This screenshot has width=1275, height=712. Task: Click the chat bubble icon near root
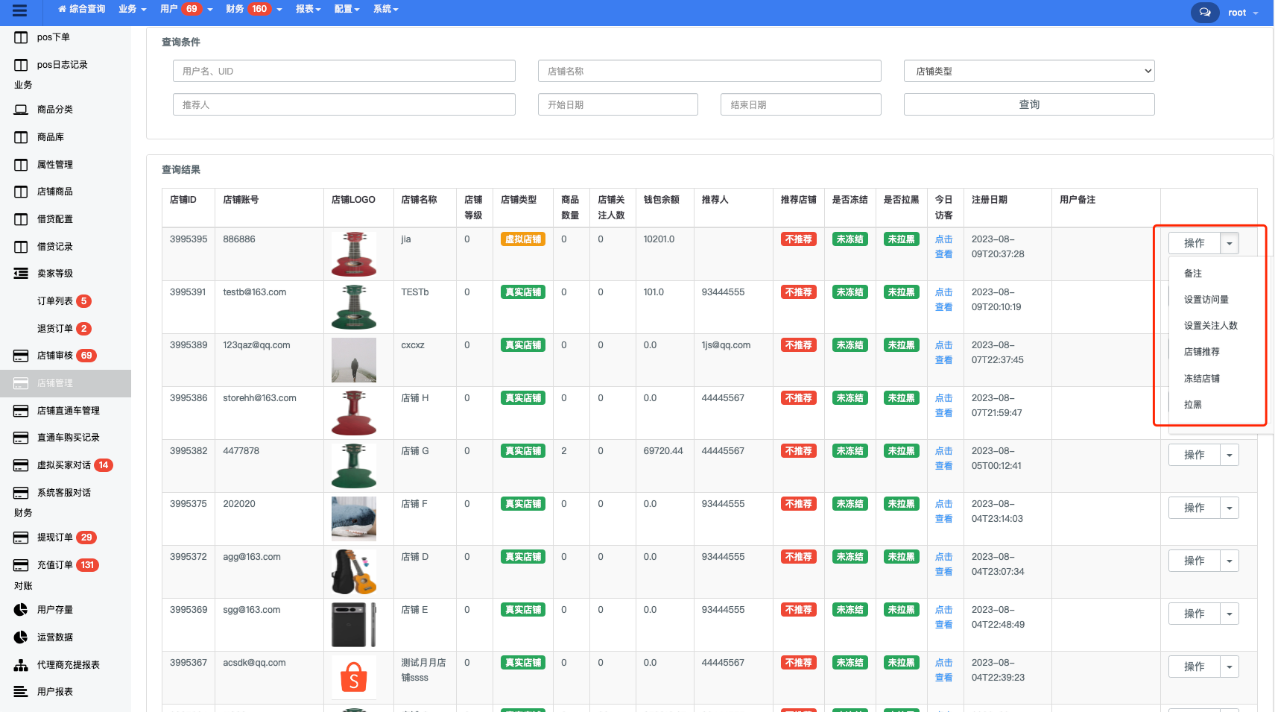pyautogui.click(x=1205, y=13)
